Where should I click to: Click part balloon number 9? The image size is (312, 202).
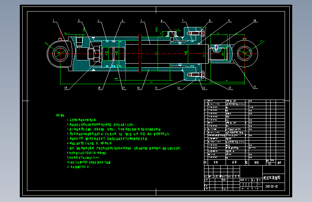click(229, 20)
